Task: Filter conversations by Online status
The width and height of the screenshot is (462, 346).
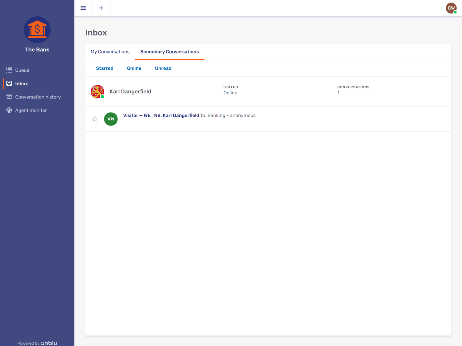Action: click(134, 68)
